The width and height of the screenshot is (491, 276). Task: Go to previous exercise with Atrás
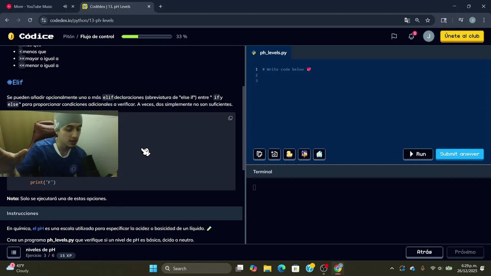point(424,252)
